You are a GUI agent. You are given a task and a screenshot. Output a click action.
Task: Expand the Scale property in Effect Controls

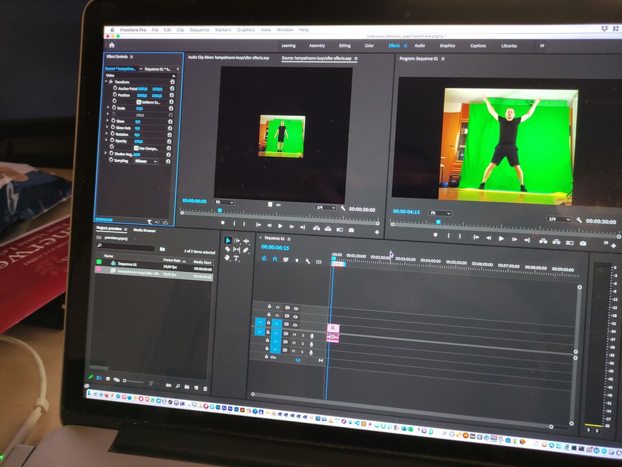point(108,108)
